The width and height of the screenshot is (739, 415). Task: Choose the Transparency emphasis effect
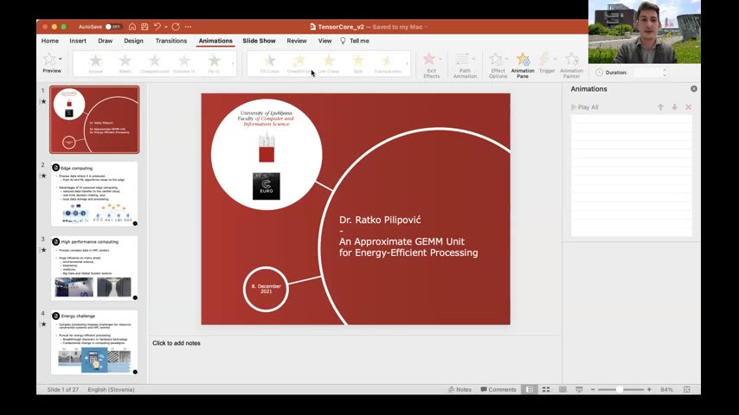point(388,64)
